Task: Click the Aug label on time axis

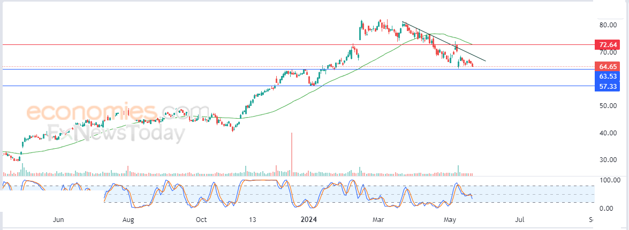Action: tap(128, 220)
